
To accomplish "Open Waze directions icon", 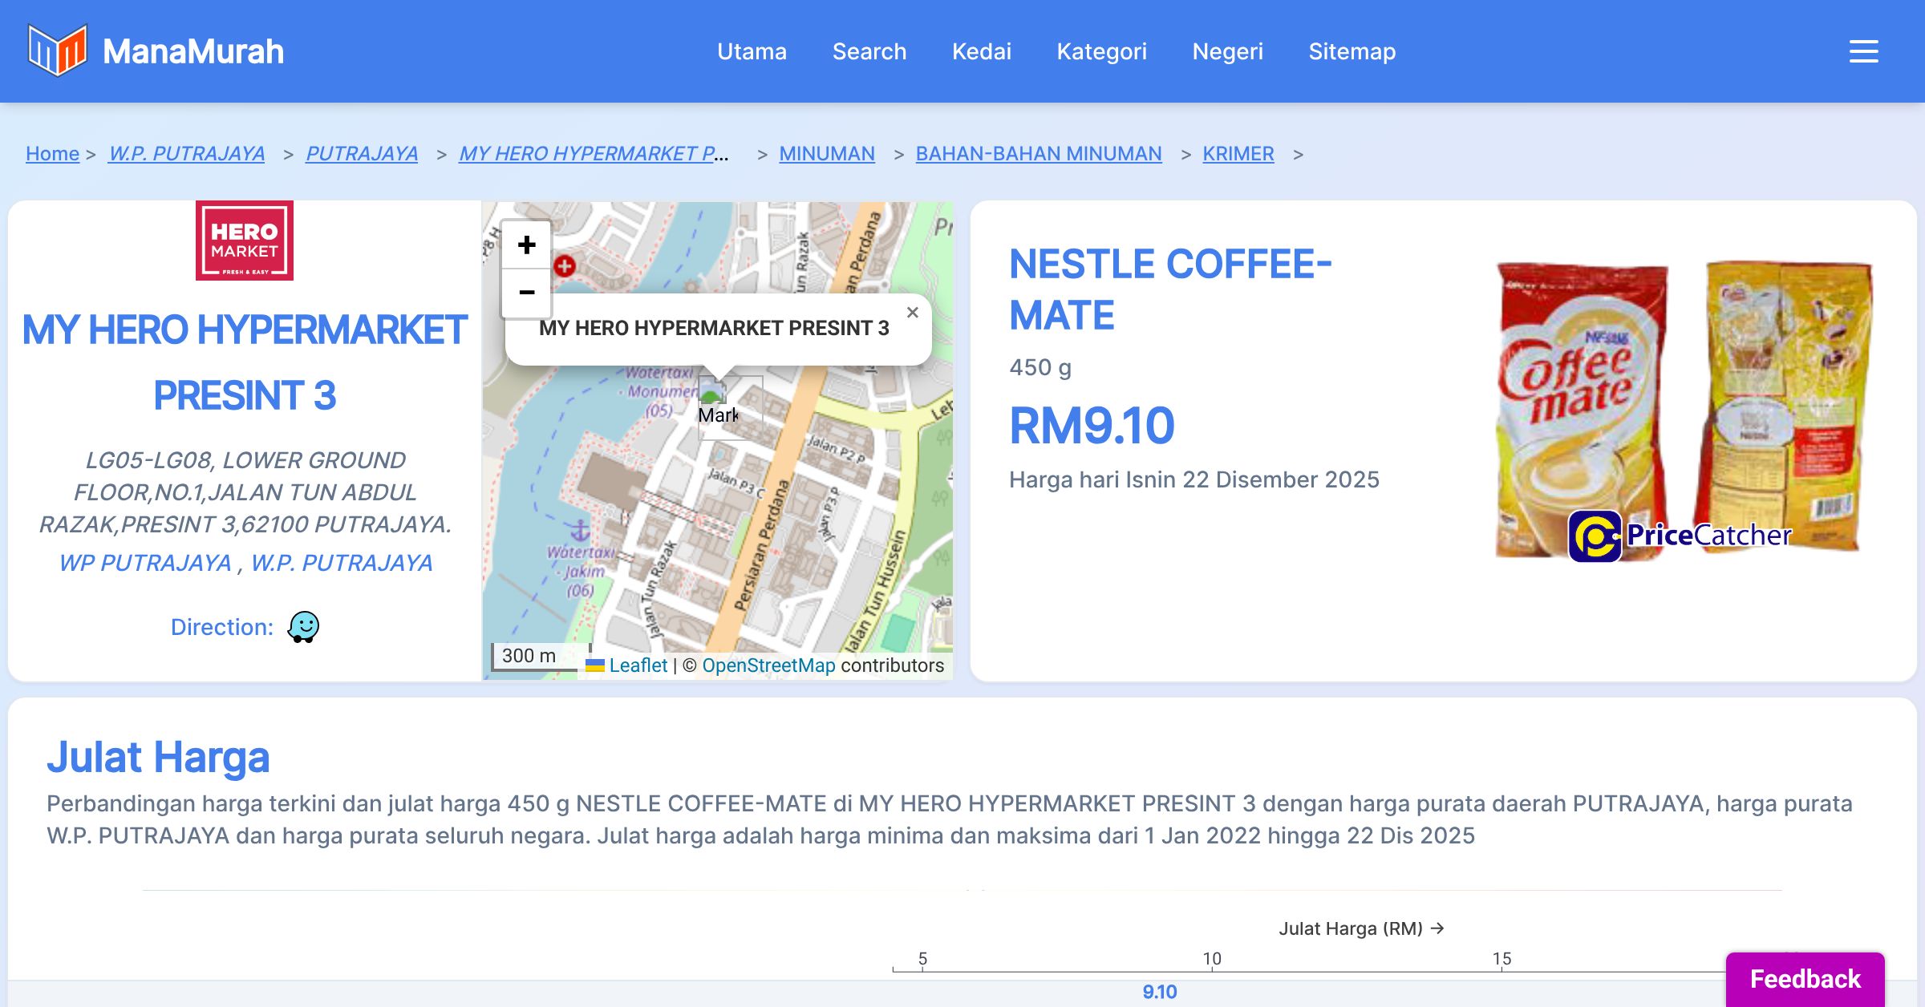I will coord(303,627).
